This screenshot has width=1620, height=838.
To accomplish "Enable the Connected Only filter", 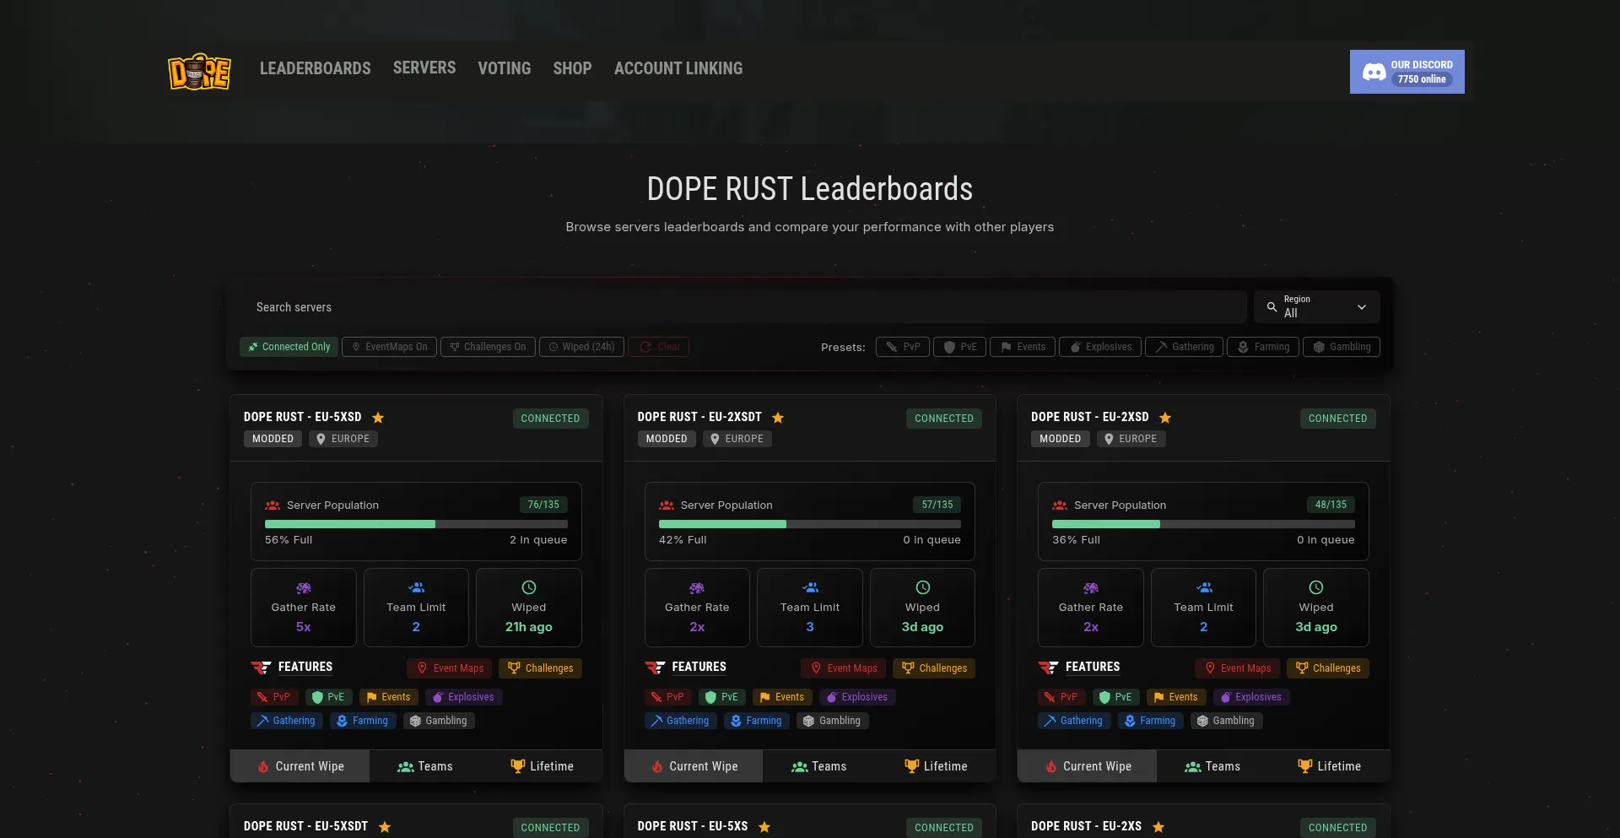I will coord(288,347).
